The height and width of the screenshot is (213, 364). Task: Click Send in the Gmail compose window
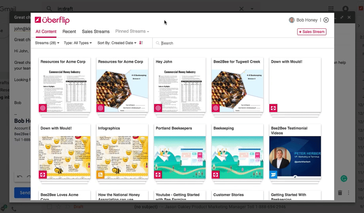click(22, 192)
